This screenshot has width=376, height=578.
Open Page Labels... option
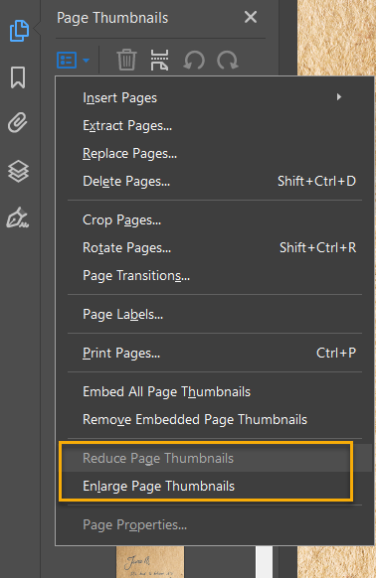[x=215, y=315]
